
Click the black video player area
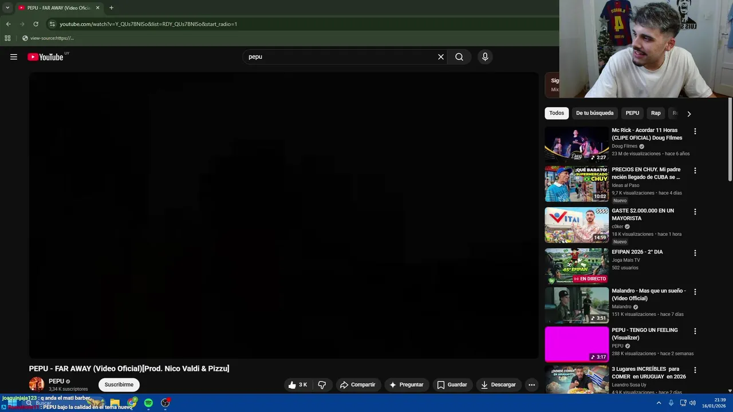click(284, 215)
